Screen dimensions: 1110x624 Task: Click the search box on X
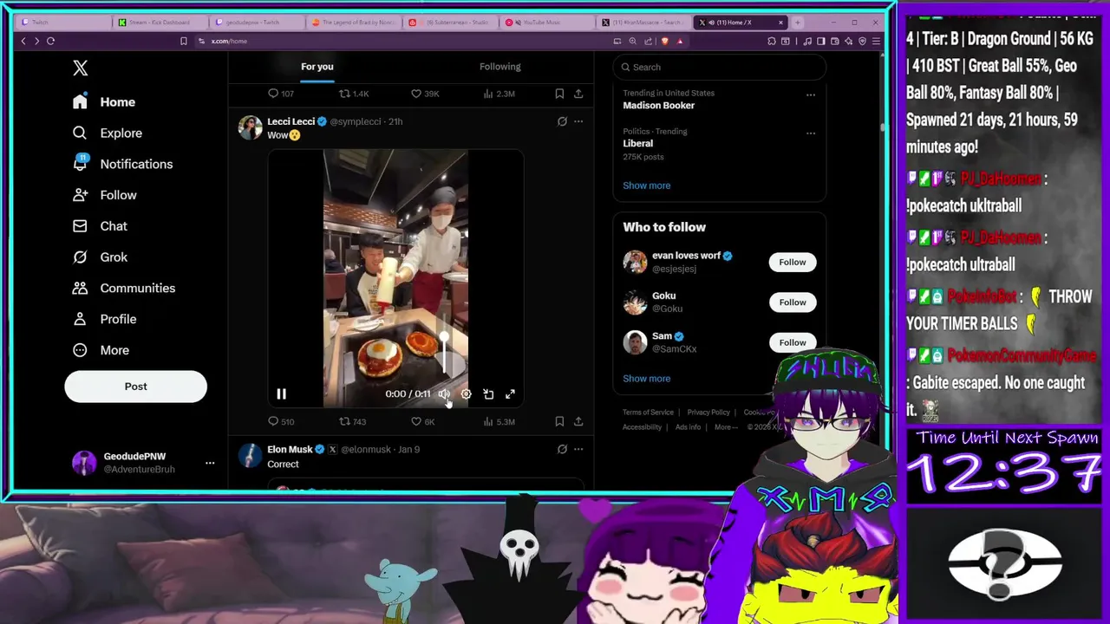coord(719,67)
